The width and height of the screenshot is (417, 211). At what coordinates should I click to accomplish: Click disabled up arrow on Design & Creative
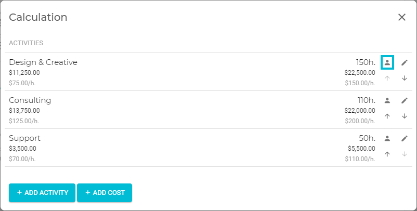click(387, 78)
